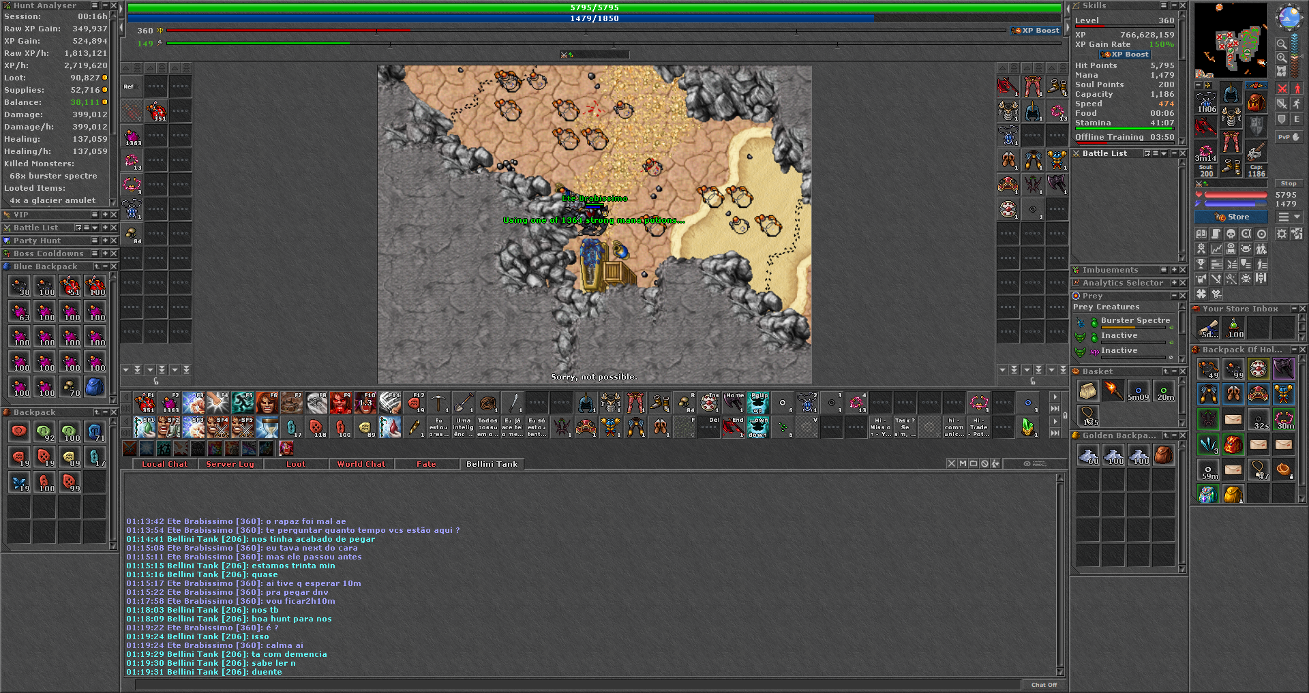Open the Loot chat tab
The height and width of the screenshot is (693, 1309).
point(296,464)
